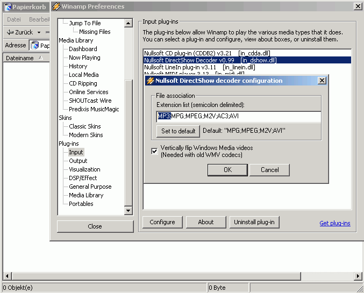Screen dimensions: 364x293
Task: Click the preferences tree scrollbar thumb
Action: click(x=129, y=143)
